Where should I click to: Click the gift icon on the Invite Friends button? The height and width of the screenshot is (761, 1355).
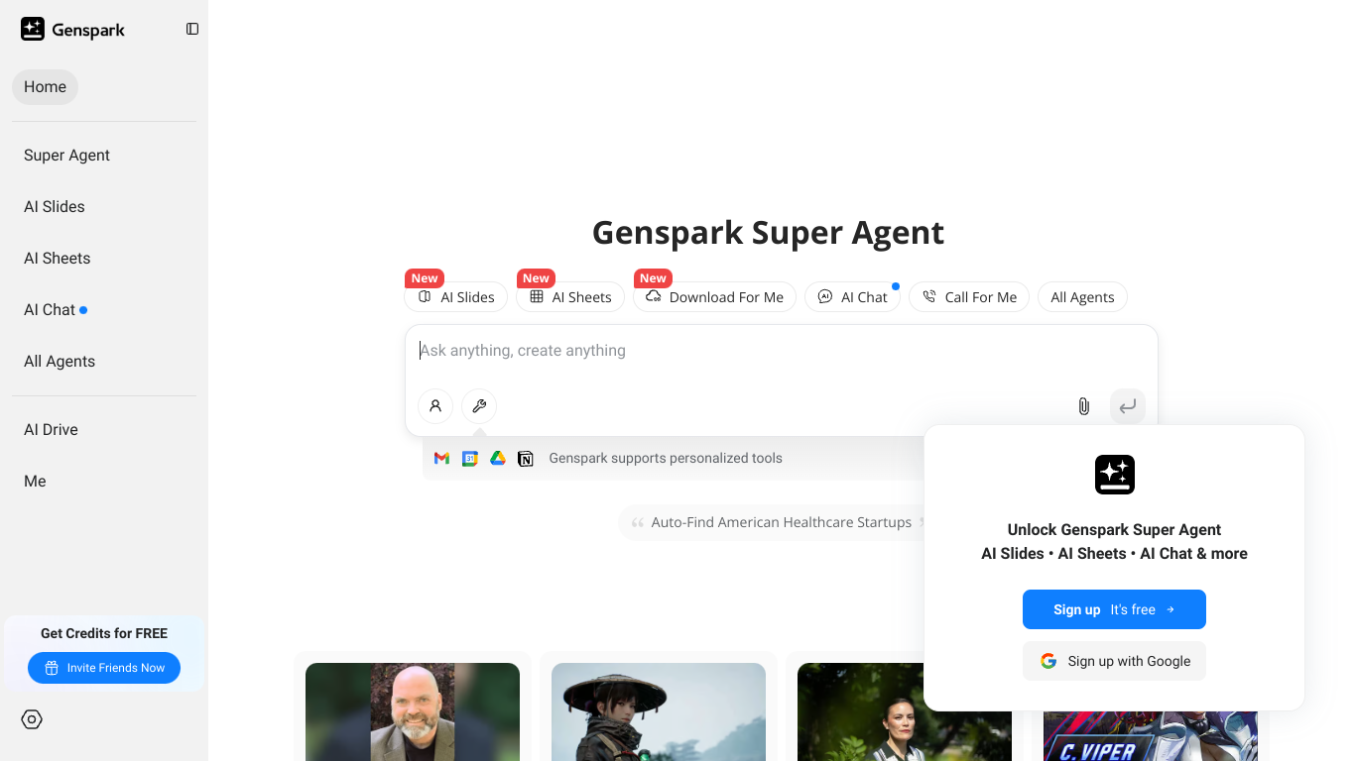click(52, 668)
